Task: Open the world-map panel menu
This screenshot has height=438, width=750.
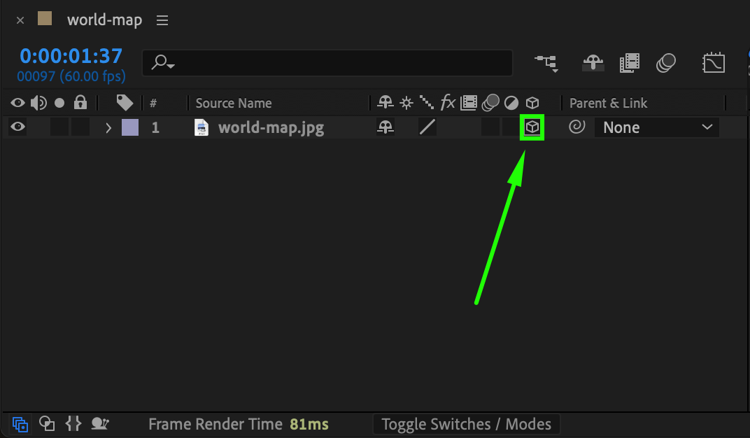Action: tap(162, 20)
